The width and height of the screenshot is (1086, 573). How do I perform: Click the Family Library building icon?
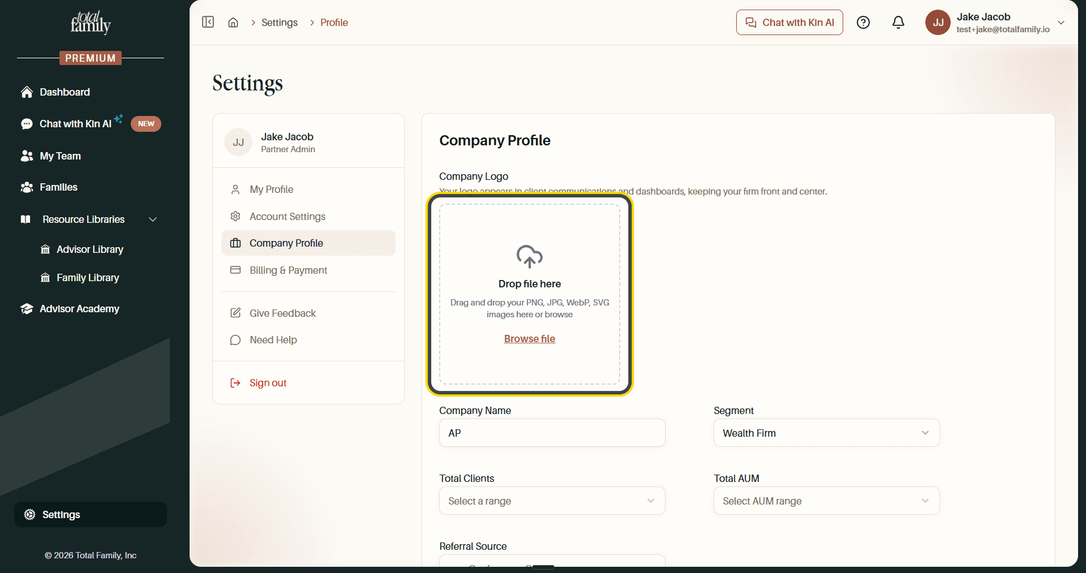(x=45, y=278)
